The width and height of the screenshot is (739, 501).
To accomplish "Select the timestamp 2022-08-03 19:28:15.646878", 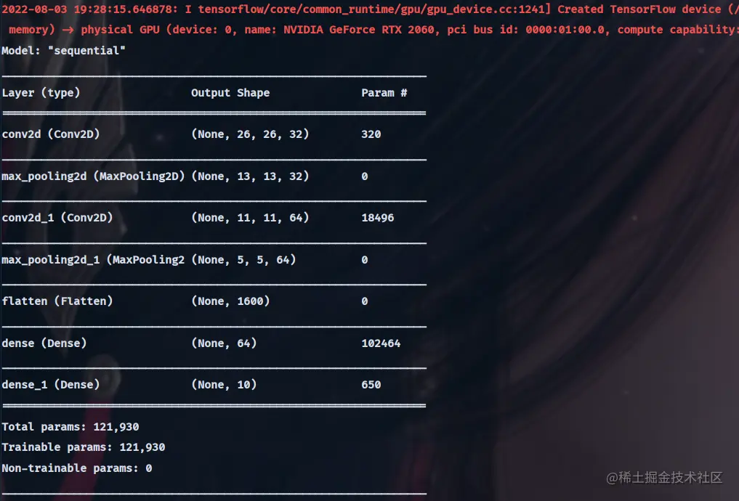I will point(86,9).
